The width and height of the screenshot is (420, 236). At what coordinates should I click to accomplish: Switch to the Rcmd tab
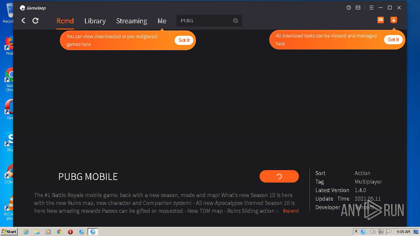click(x=65, y=21)
